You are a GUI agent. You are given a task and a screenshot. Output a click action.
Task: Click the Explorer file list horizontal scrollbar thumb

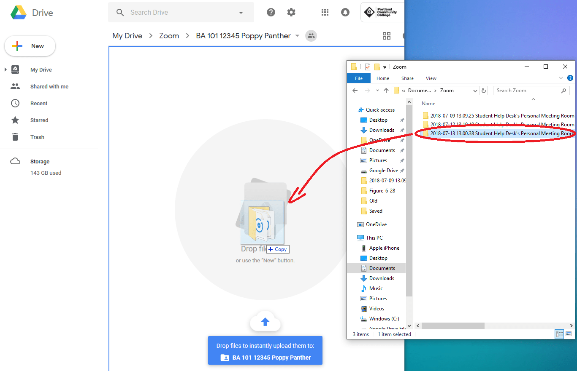tap(452, 326)
